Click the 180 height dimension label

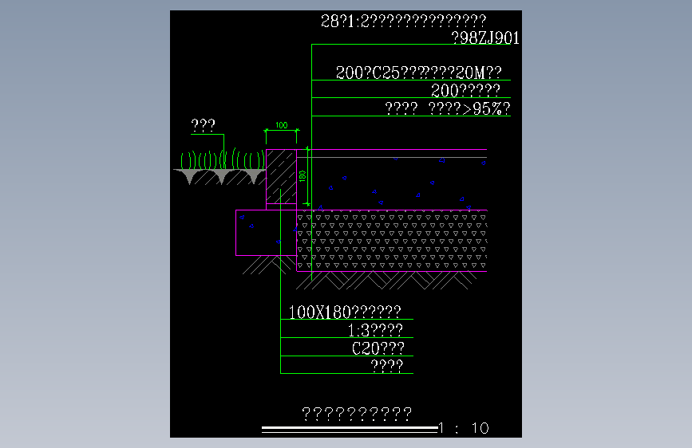coord(303,176)
